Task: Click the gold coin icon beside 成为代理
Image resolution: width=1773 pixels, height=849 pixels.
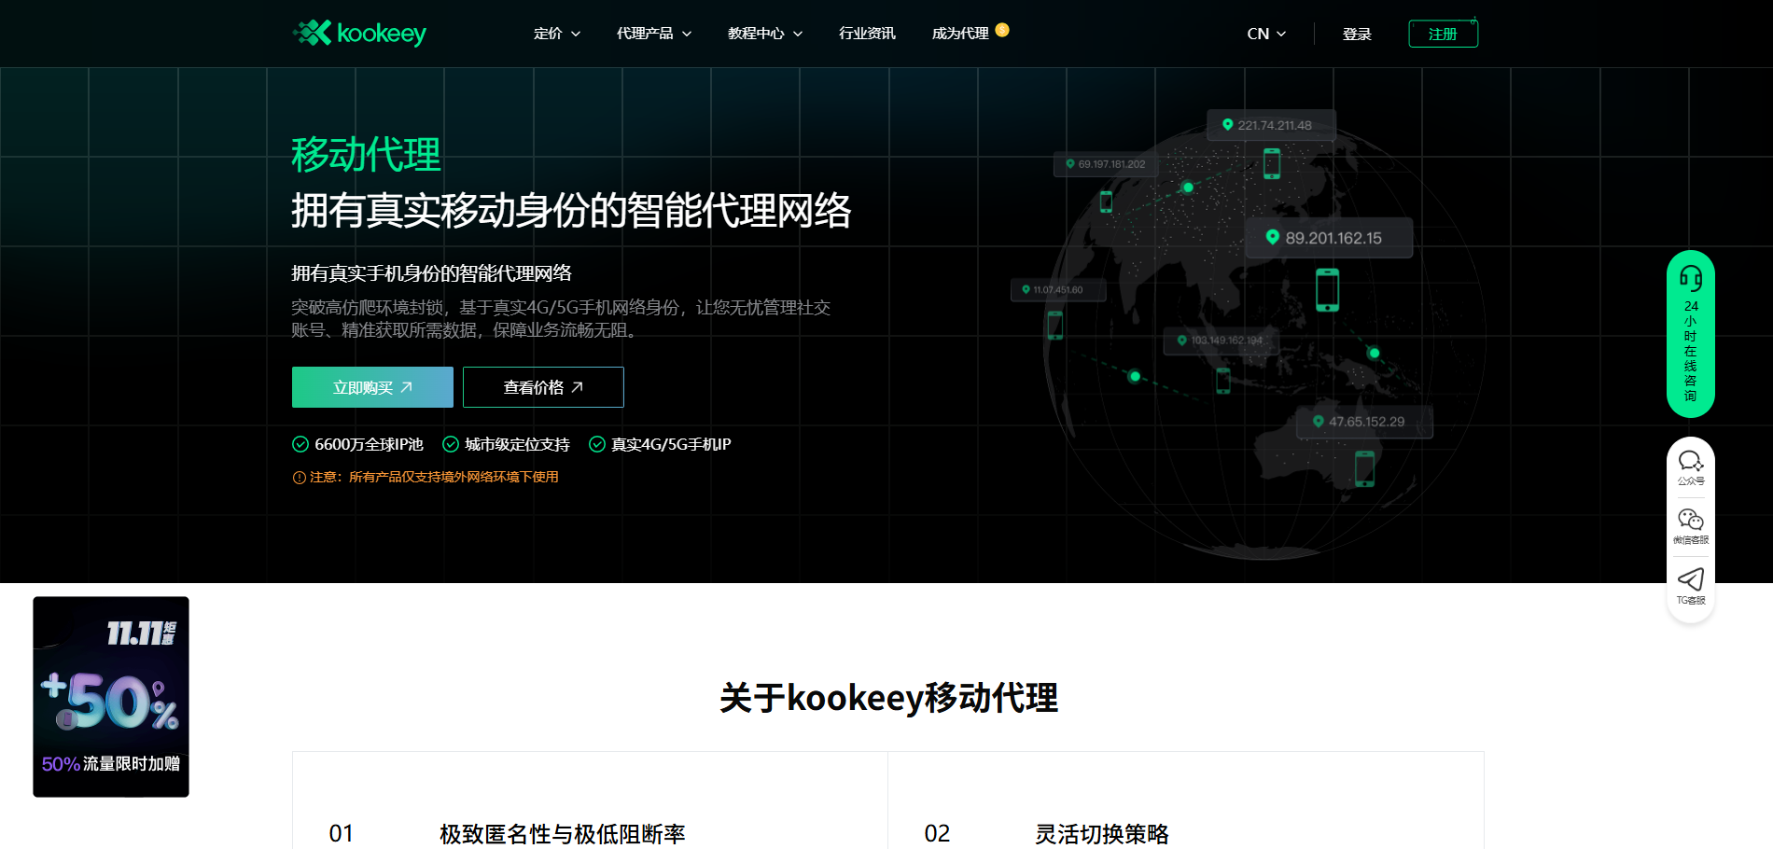Action: tap(1004, 29)
